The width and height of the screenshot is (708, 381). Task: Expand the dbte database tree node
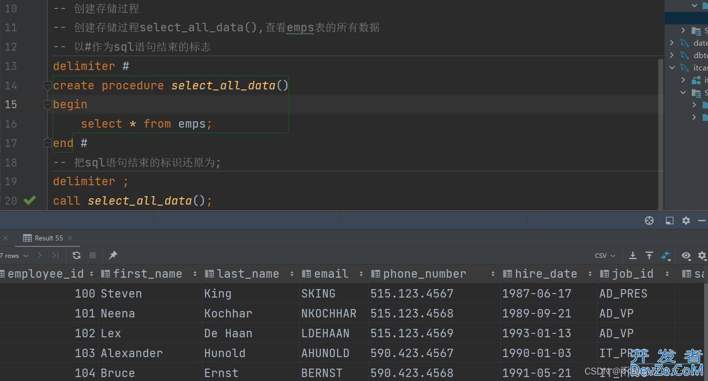[672, 55]
